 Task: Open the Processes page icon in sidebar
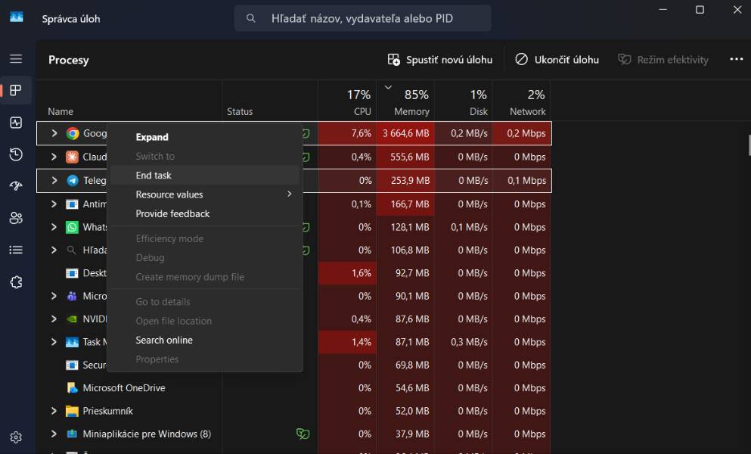[x=16, y=90]
